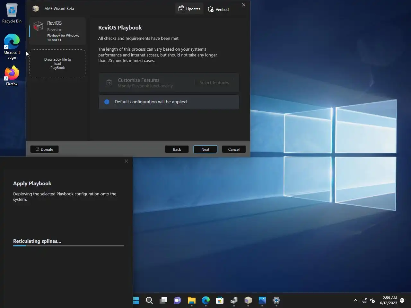Open the Photos app from the taskbar

262,300
